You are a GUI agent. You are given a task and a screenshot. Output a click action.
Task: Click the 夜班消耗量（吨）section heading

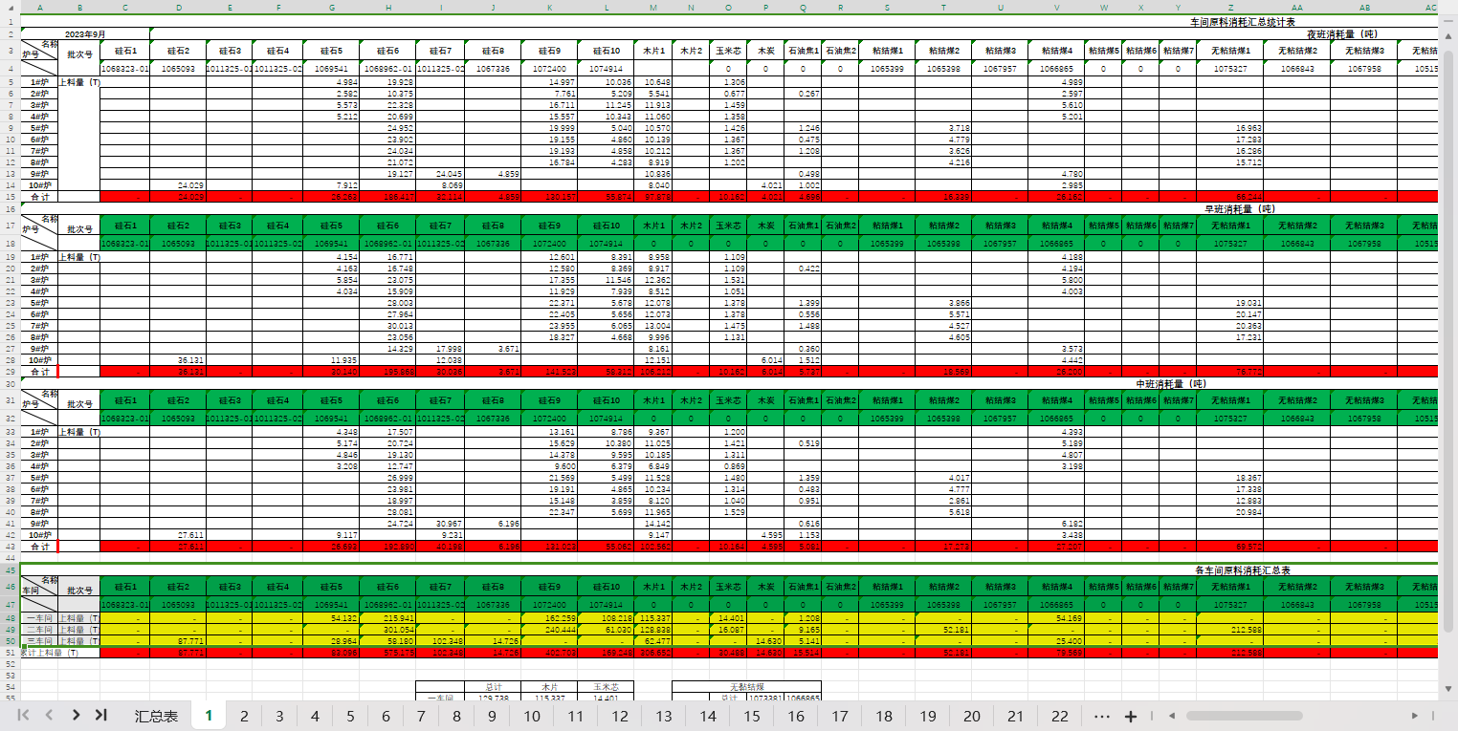click(1342, 33)
